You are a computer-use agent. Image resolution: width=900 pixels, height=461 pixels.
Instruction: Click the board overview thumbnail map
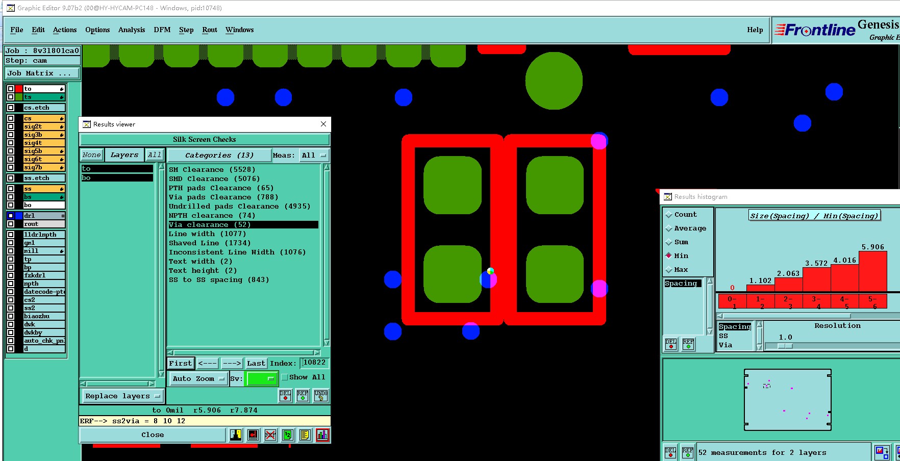click(787, 400)
